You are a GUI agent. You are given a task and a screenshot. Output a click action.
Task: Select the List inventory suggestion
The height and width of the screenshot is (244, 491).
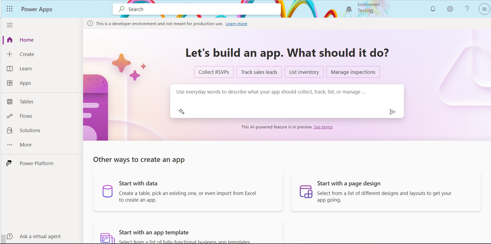click(304, 72)
